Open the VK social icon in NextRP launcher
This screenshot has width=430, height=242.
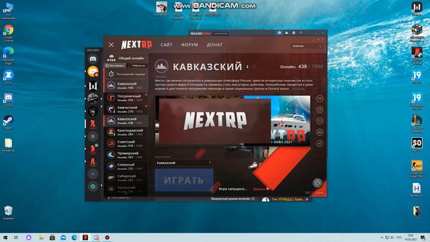(x=320, y=99)
